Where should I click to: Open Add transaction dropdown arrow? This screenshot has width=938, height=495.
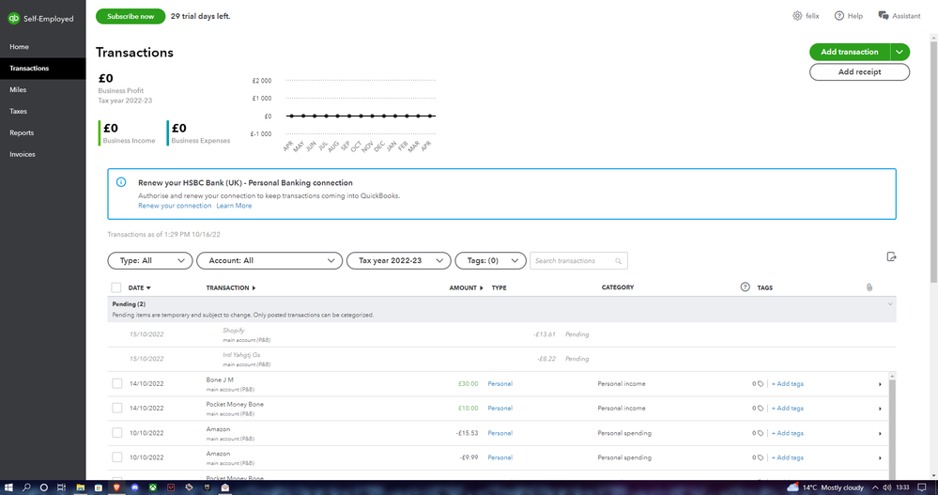pyautogui.click(x=900, y=52)
